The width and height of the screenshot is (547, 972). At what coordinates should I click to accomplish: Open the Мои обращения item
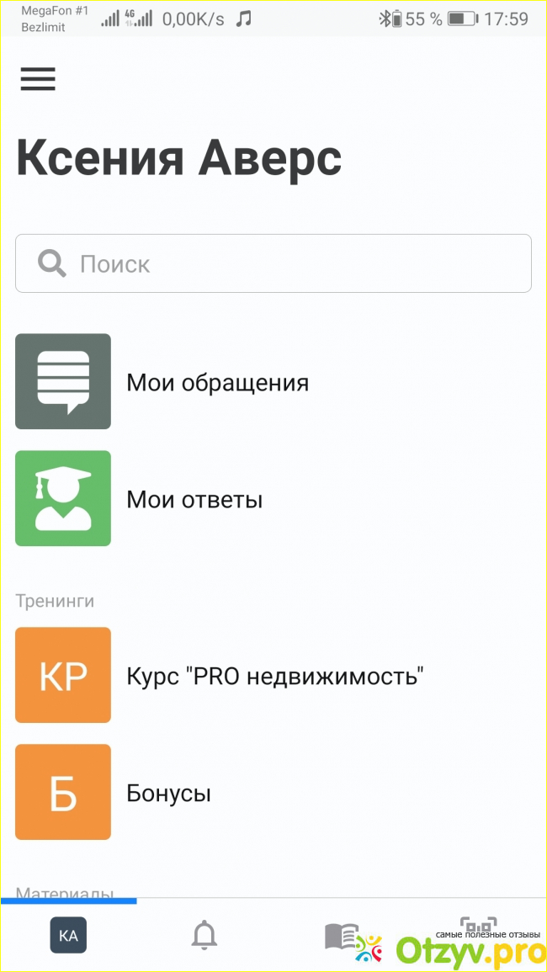tap(217, 383)
